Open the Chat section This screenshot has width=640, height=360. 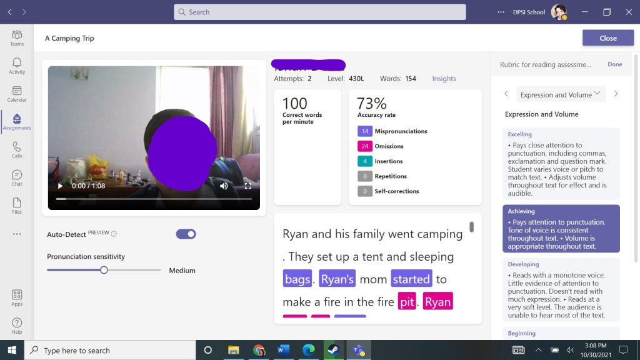17,177
